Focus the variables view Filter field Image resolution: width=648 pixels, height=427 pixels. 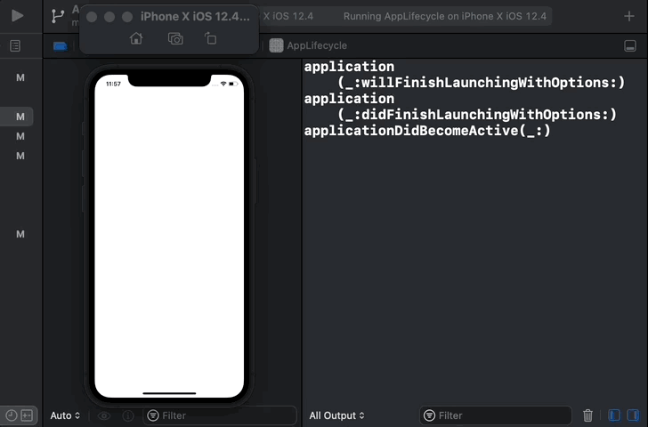pos(220,415)
